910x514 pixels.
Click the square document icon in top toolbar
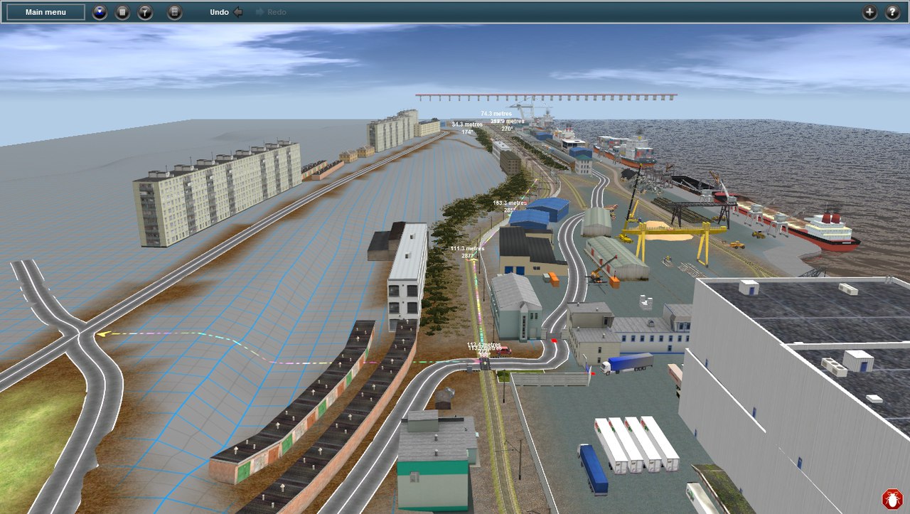(122, 12)
